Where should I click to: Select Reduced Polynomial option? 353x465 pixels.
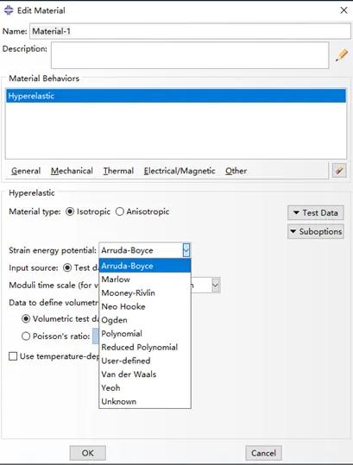[x=145, y=348]
